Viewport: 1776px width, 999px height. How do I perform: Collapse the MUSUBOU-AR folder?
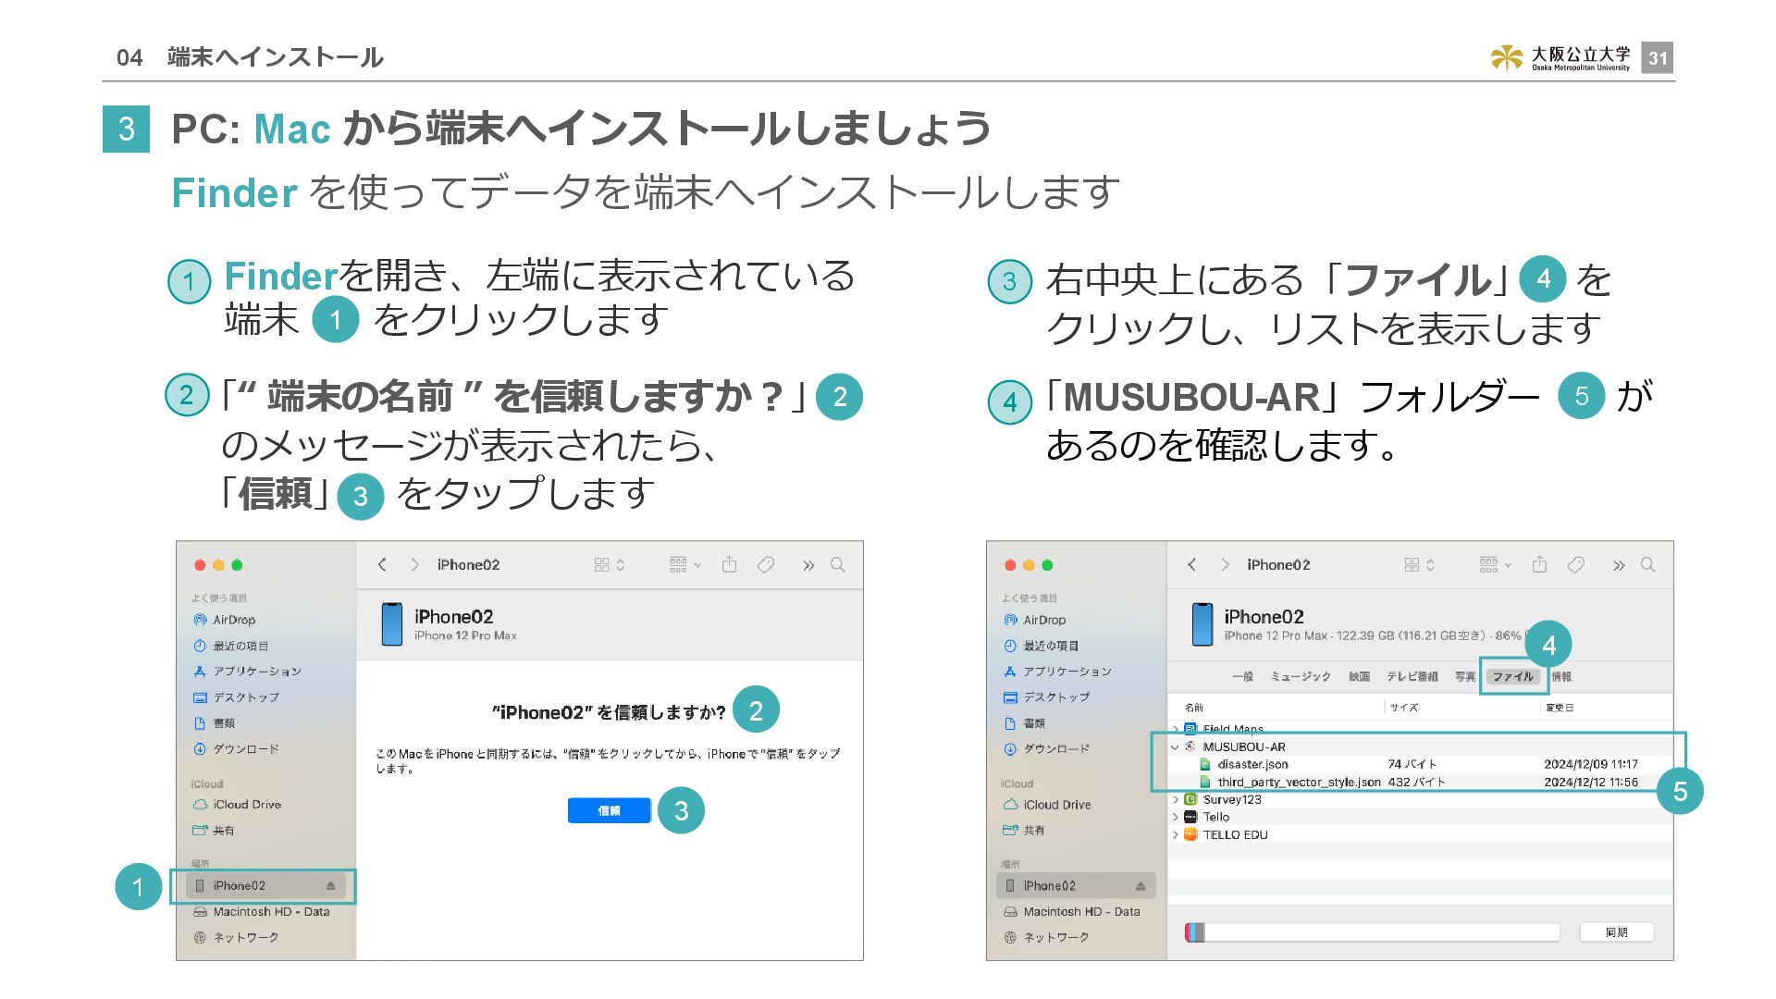point(1176,747)
